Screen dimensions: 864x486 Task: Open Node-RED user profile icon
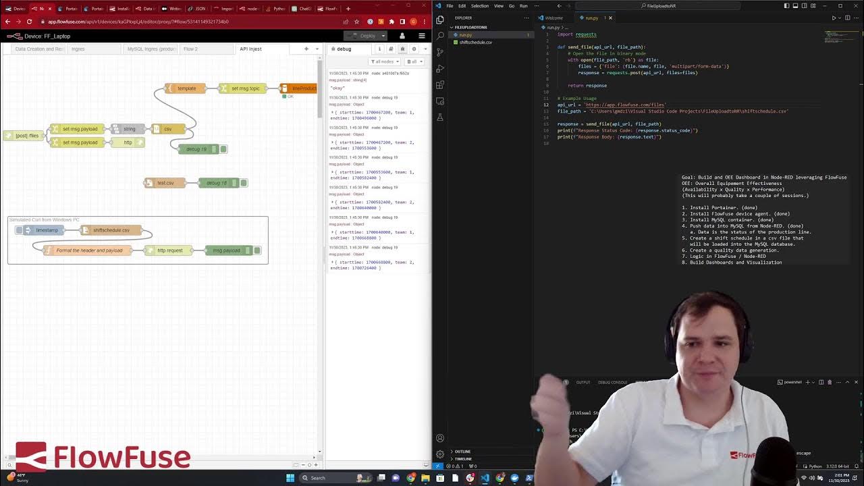tap(402, 36)
